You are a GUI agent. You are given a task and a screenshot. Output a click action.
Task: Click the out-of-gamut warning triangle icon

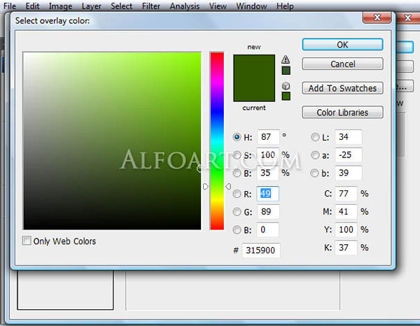click(286, 59)
